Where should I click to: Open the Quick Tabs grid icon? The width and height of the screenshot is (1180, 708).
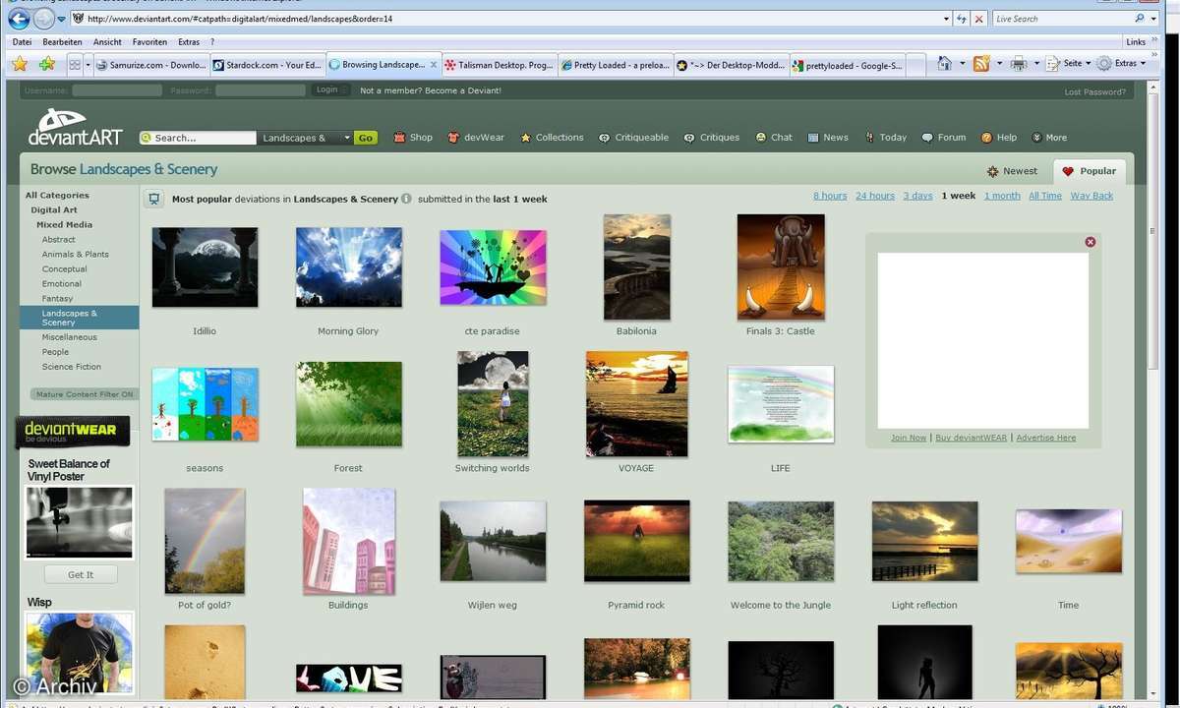(75, 64)
